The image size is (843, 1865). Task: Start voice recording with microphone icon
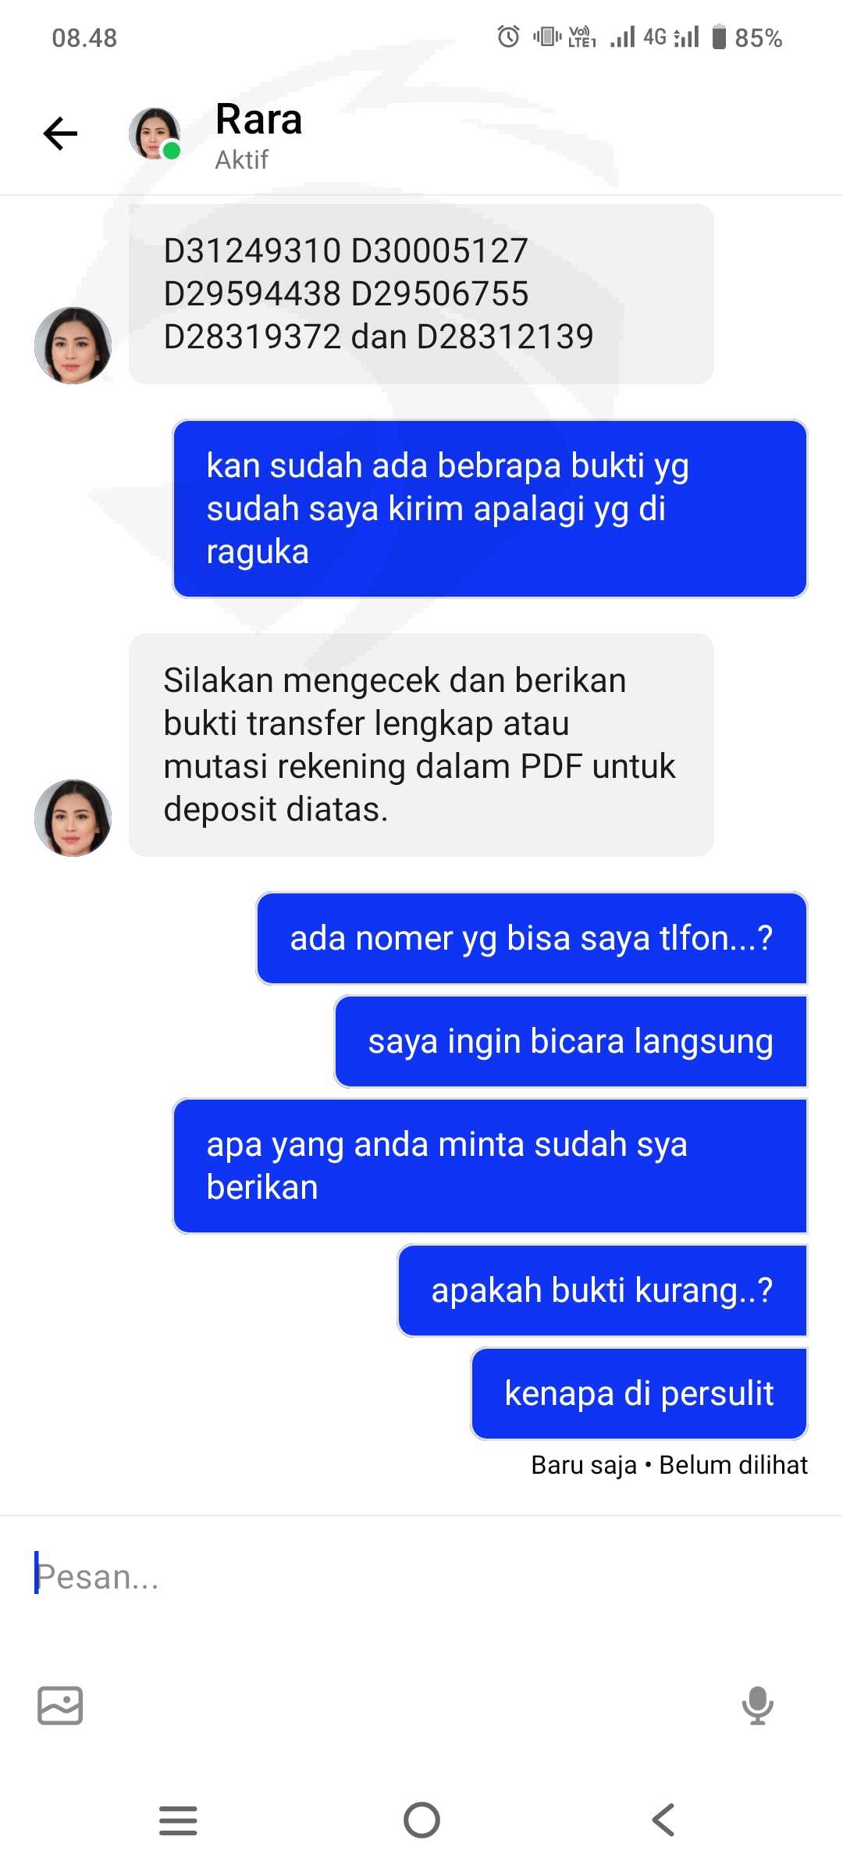pyautogui.click(x=757, y=1705)
